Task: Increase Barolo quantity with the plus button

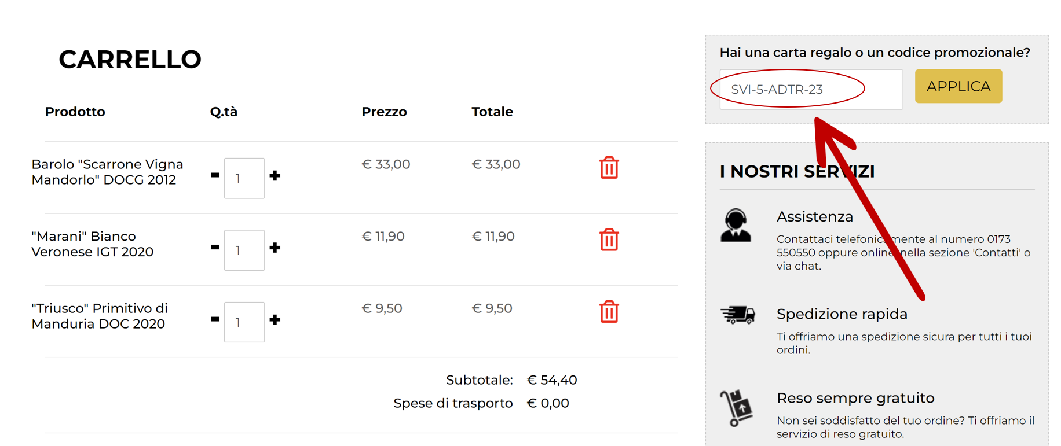Action: pyautogui.click(x=275, y=176)
